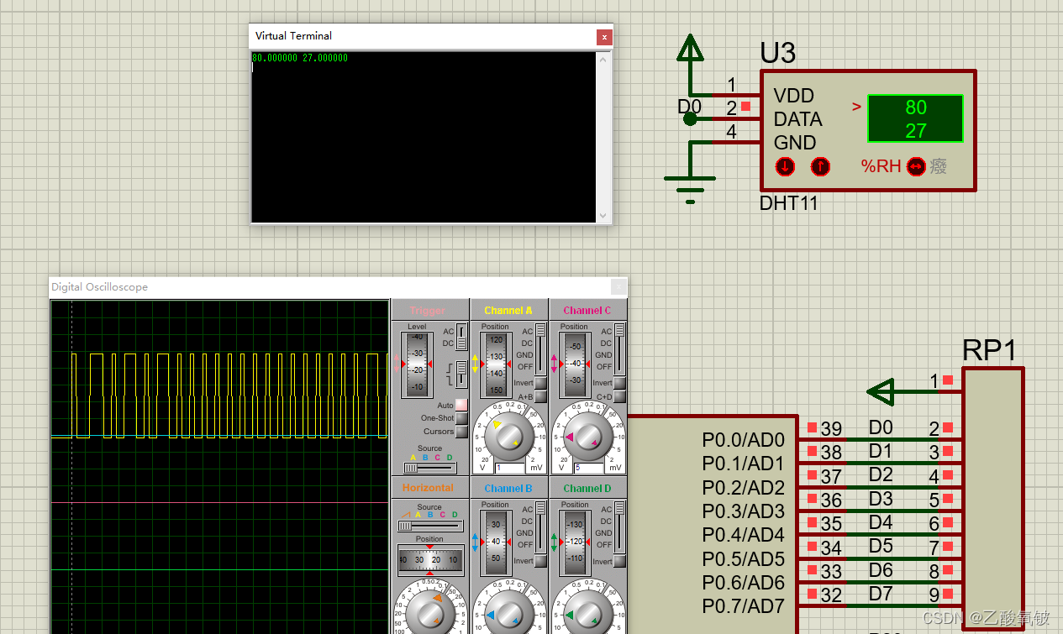This screenshot has height=634, width=1063.
Task: Click the Channel C voltage knob
Action: pyautogui.click(x=587, y=435)
